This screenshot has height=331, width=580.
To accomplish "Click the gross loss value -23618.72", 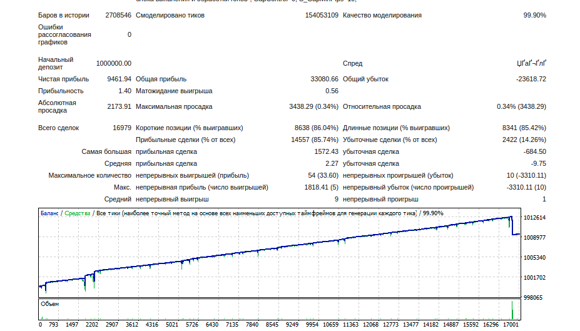I will pyautogui.click(x=531, y=79).
